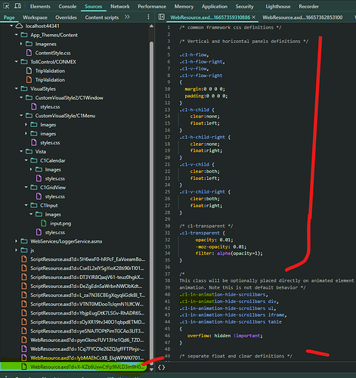Image resolution: width=356 pixels, height=378 pixels.
Task: Switch to Content scripts sub-tab
Action: [x=102, y=17]
